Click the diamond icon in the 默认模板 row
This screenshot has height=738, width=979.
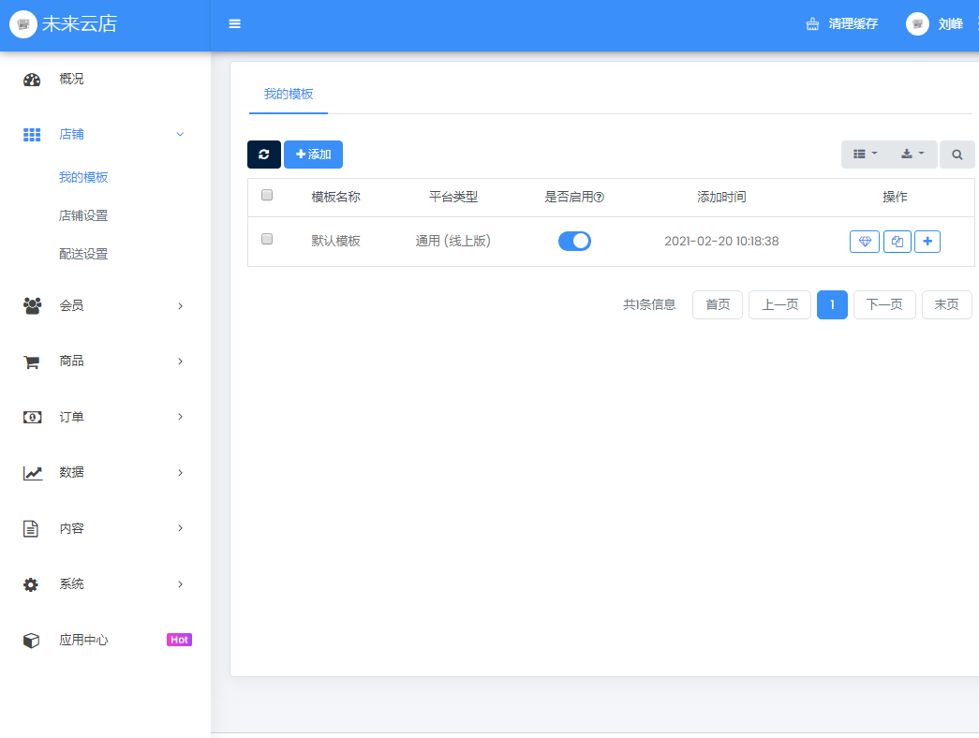tap(865, 242)
